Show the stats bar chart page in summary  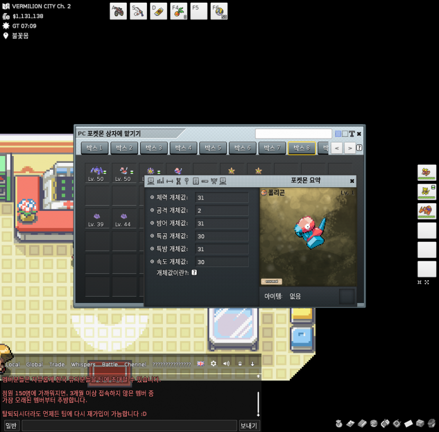[160, 181]
